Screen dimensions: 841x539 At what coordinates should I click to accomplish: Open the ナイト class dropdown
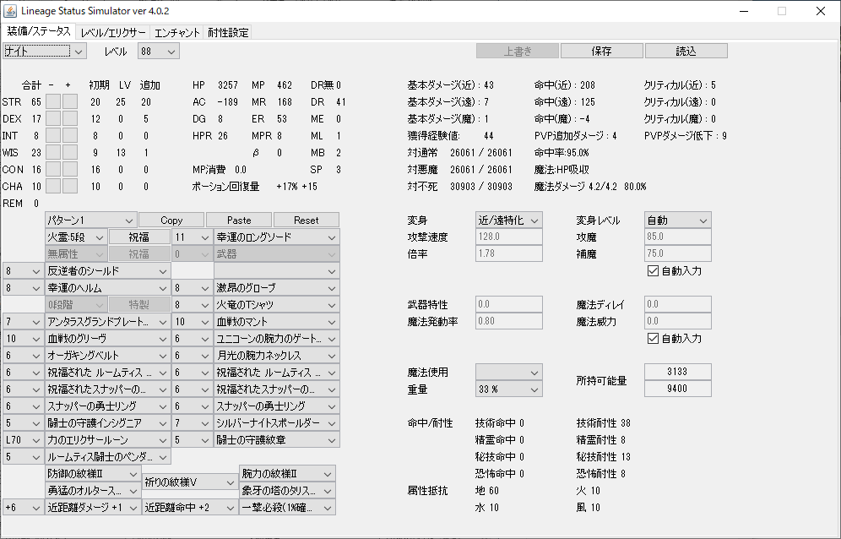click(45, 52)
